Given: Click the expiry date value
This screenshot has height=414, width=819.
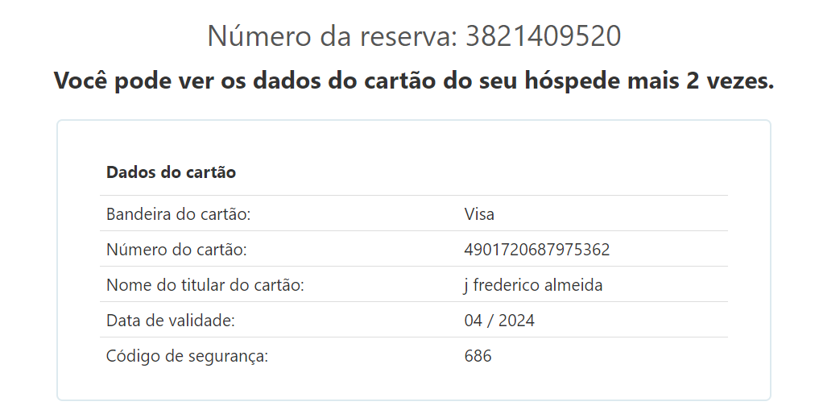Looking at the screenshot, I should click(x=499, y=321).
